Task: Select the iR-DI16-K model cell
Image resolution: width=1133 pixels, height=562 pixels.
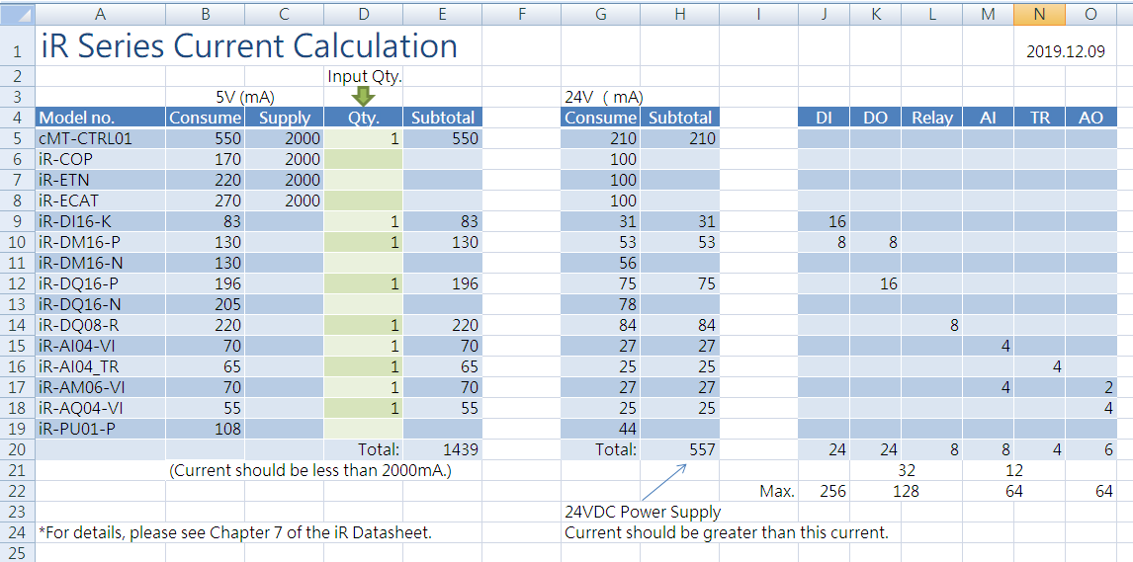Action: pos(101,221)
